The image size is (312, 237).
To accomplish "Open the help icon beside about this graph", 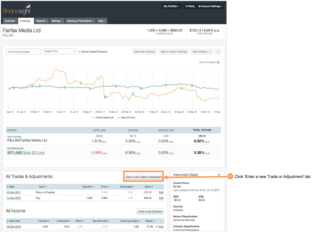I will pyautogui.click(x=218, y=62).
